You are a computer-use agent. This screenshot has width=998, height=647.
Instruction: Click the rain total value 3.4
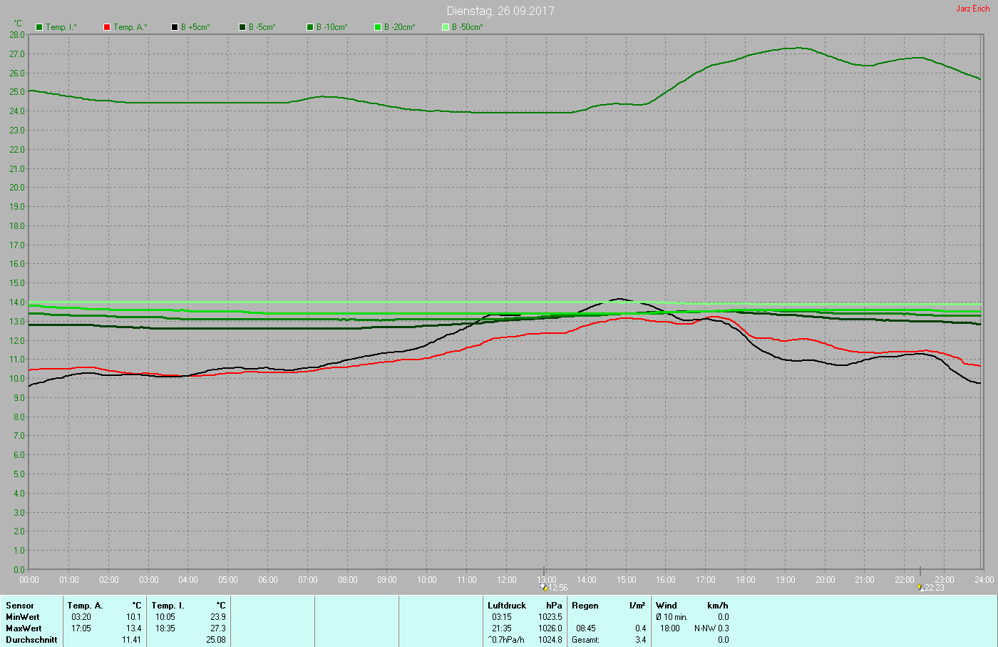[x=641, y=640]
